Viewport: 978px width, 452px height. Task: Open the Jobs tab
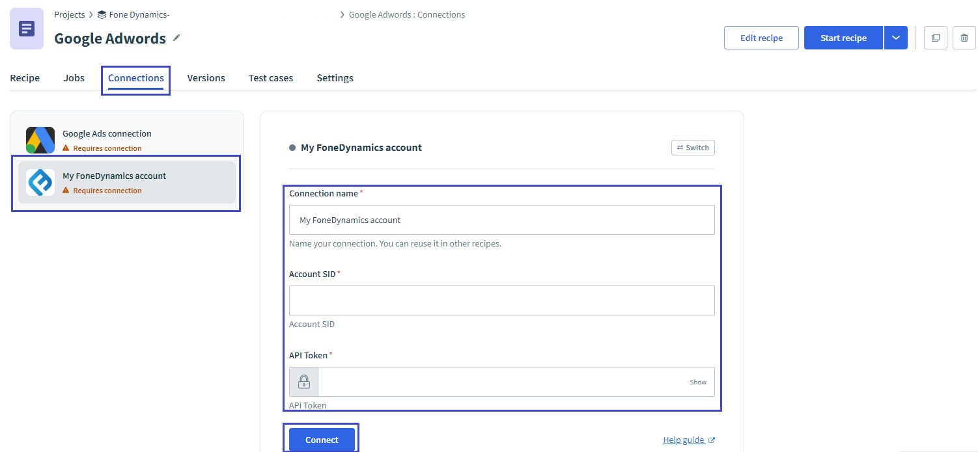click(74, 78)
